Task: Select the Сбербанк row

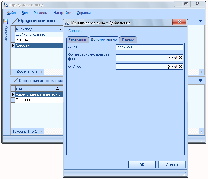Action: click(39, 45)
